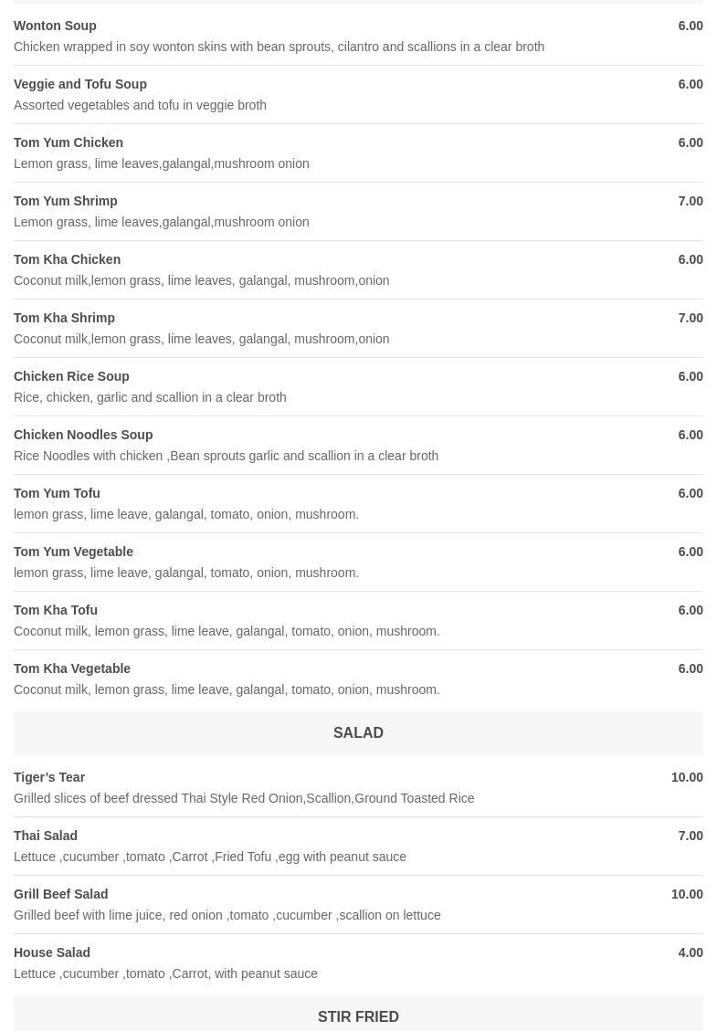Click the 4.00 House Salad price
Image resolution: width=717 pixels, height=1031 pixels.
point(691,952)
